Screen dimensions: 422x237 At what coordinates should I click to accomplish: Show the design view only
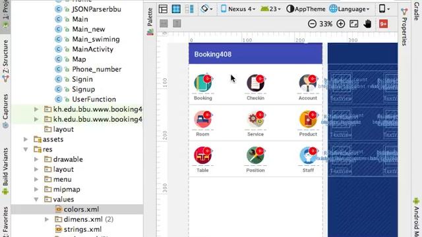point(163,9)
